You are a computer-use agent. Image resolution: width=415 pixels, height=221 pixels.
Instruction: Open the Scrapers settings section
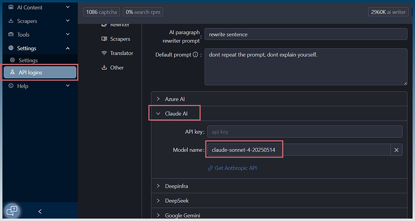click(x=116, y=39)
